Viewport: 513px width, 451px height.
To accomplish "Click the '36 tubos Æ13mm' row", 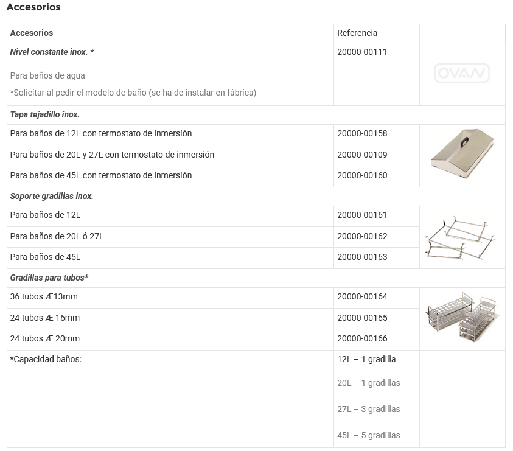I will coord(44,297).
